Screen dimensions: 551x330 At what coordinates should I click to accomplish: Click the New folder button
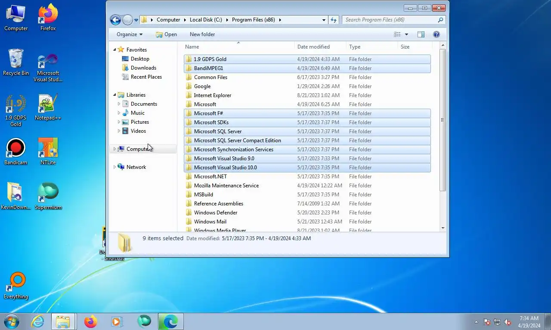pyautogui.click(x=202, y=34)
